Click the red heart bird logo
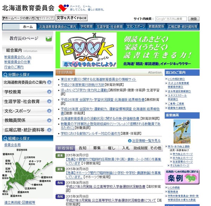This screenshot has width=211, height=206. (63, 8)
